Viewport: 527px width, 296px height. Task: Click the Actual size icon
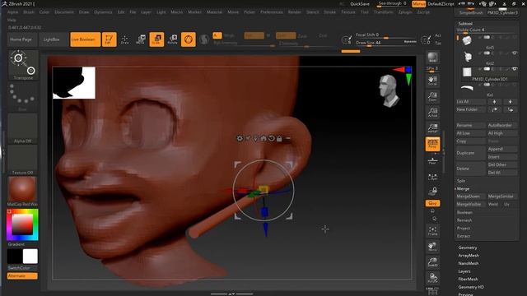click(x=432, y=113)
